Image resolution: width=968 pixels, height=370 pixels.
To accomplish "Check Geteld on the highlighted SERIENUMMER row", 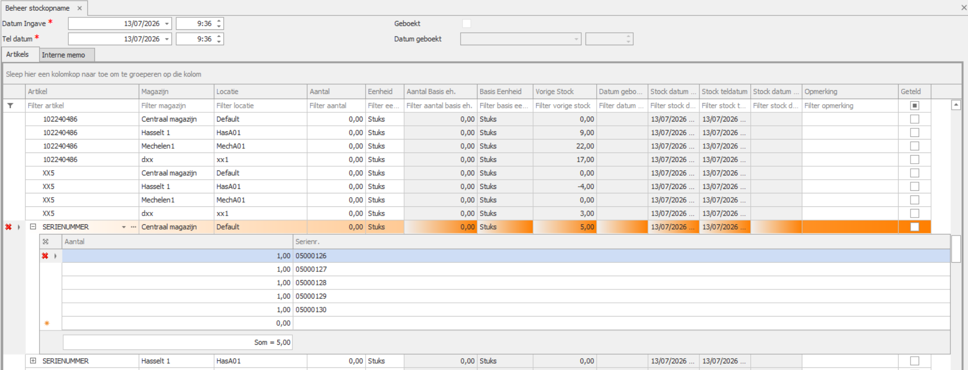I will [915, 227].
